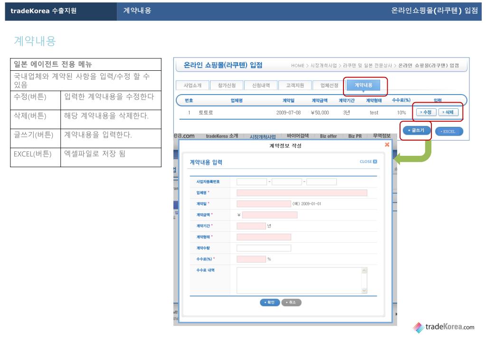Open the 참가신청 tab

(x=227, y=85)
